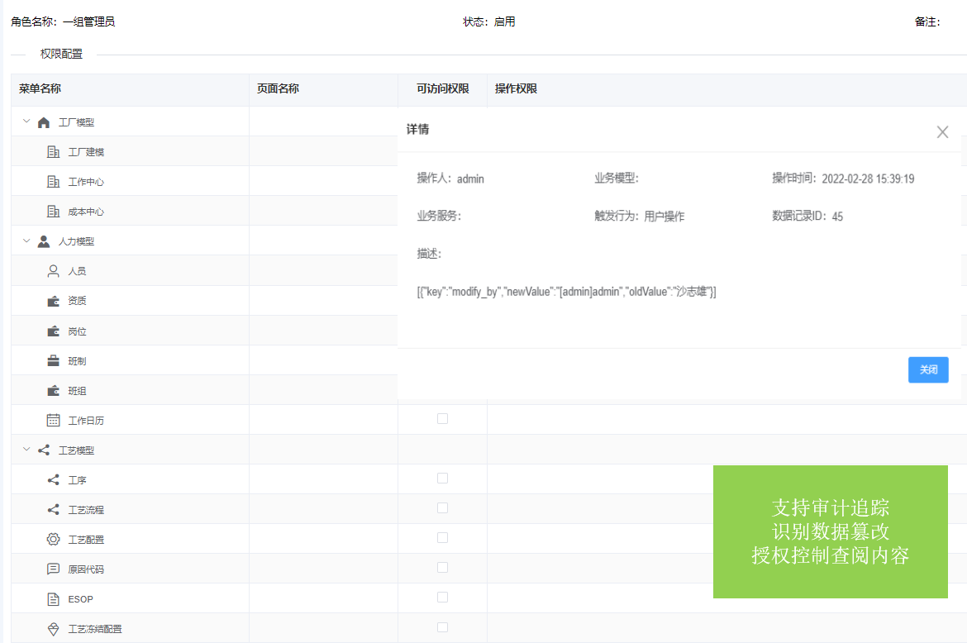Screen dimensions: 967x643
Task: Tick the 工艺配置 access checkbox
Action: pos(442,537)
